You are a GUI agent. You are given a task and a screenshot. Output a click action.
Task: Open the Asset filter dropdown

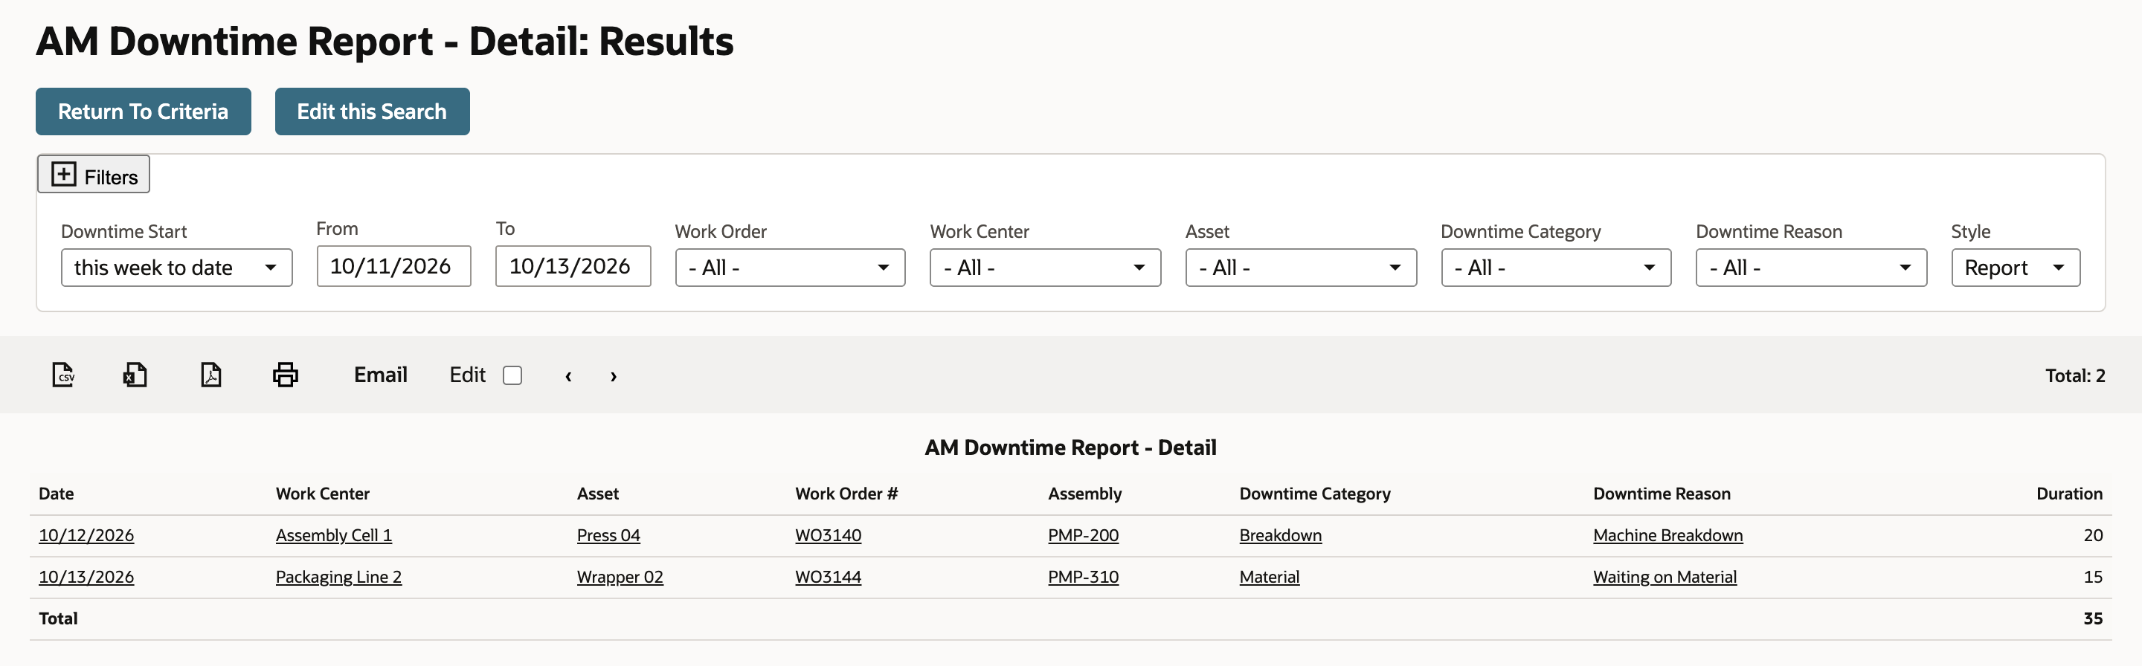(1301, 268)
